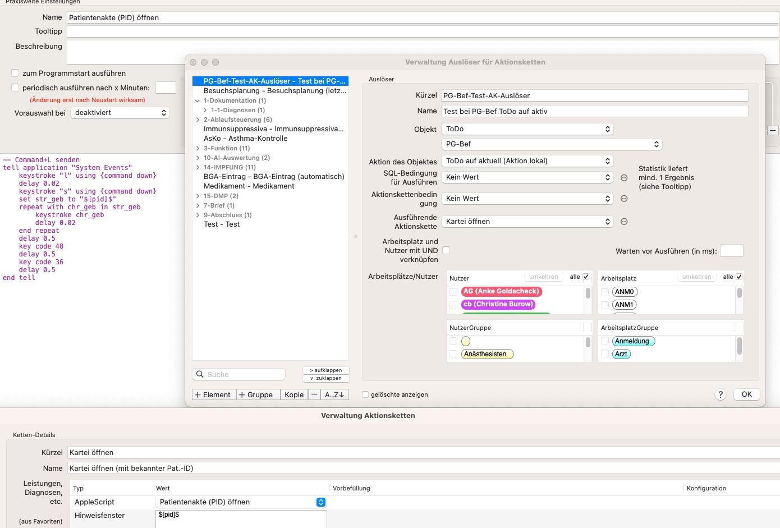780x528 pixels.
Task: Toggle gelöschte anzeigen checkbox
Action: coord(365,394)
